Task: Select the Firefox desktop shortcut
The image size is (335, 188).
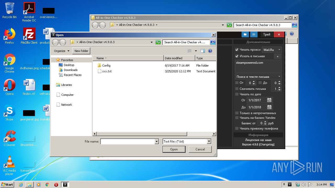Action: 9,36
